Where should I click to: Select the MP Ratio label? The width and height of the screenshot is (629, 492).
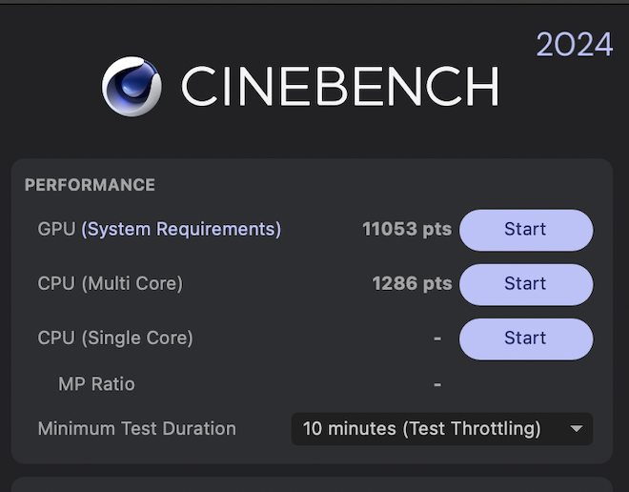point(96,384)
